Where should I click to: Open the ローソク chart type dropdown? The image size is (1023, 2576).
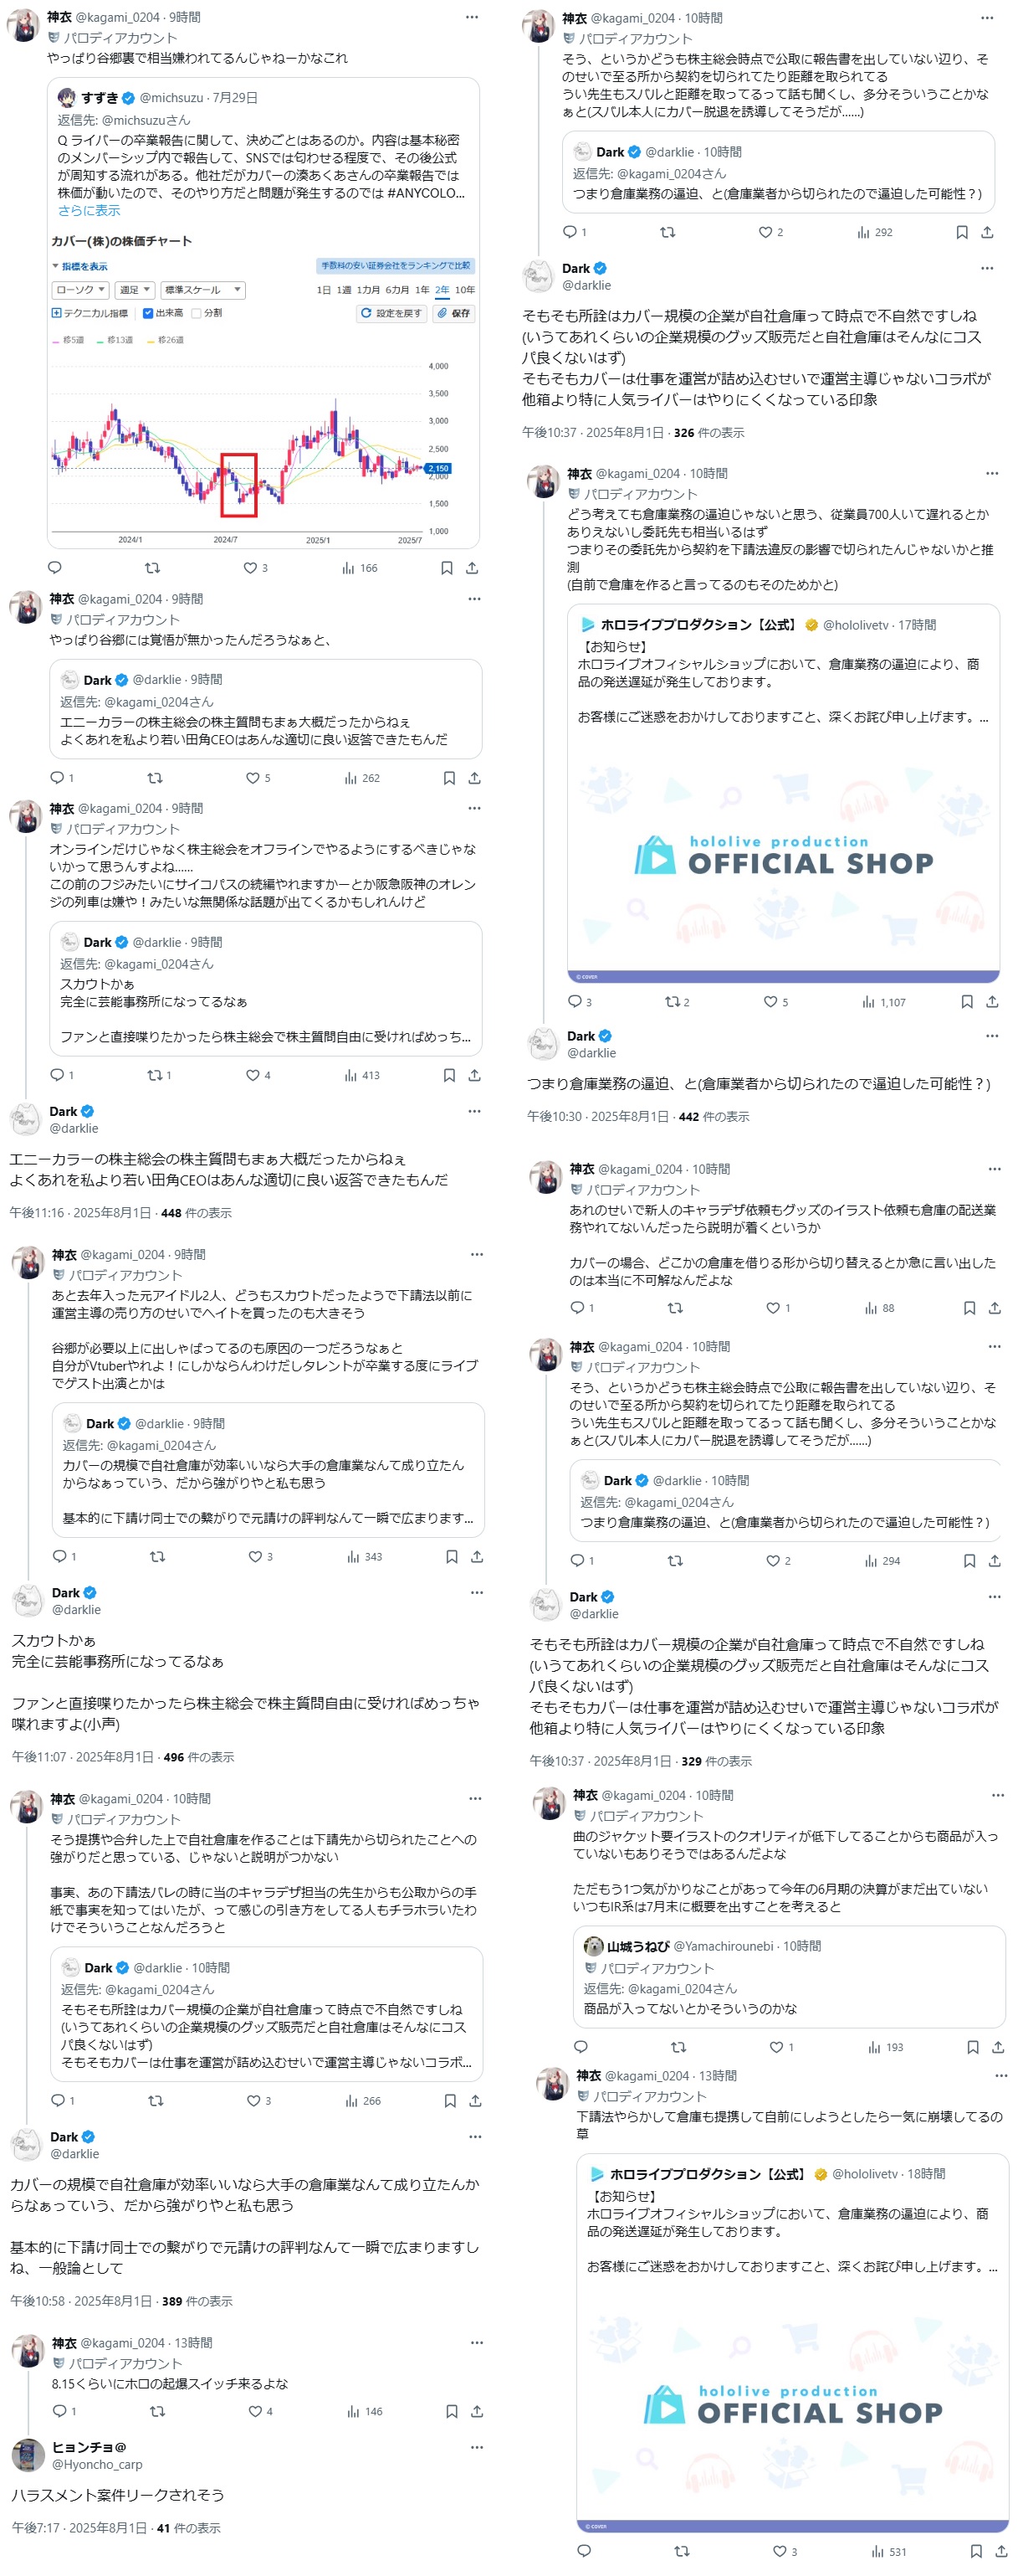point(80,290)
